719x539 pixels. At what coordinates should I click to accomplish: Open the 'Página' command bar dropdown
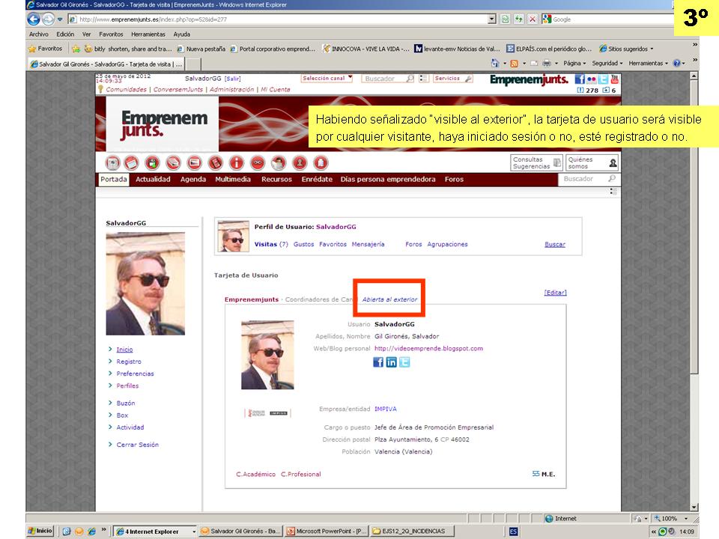[575, 64]
